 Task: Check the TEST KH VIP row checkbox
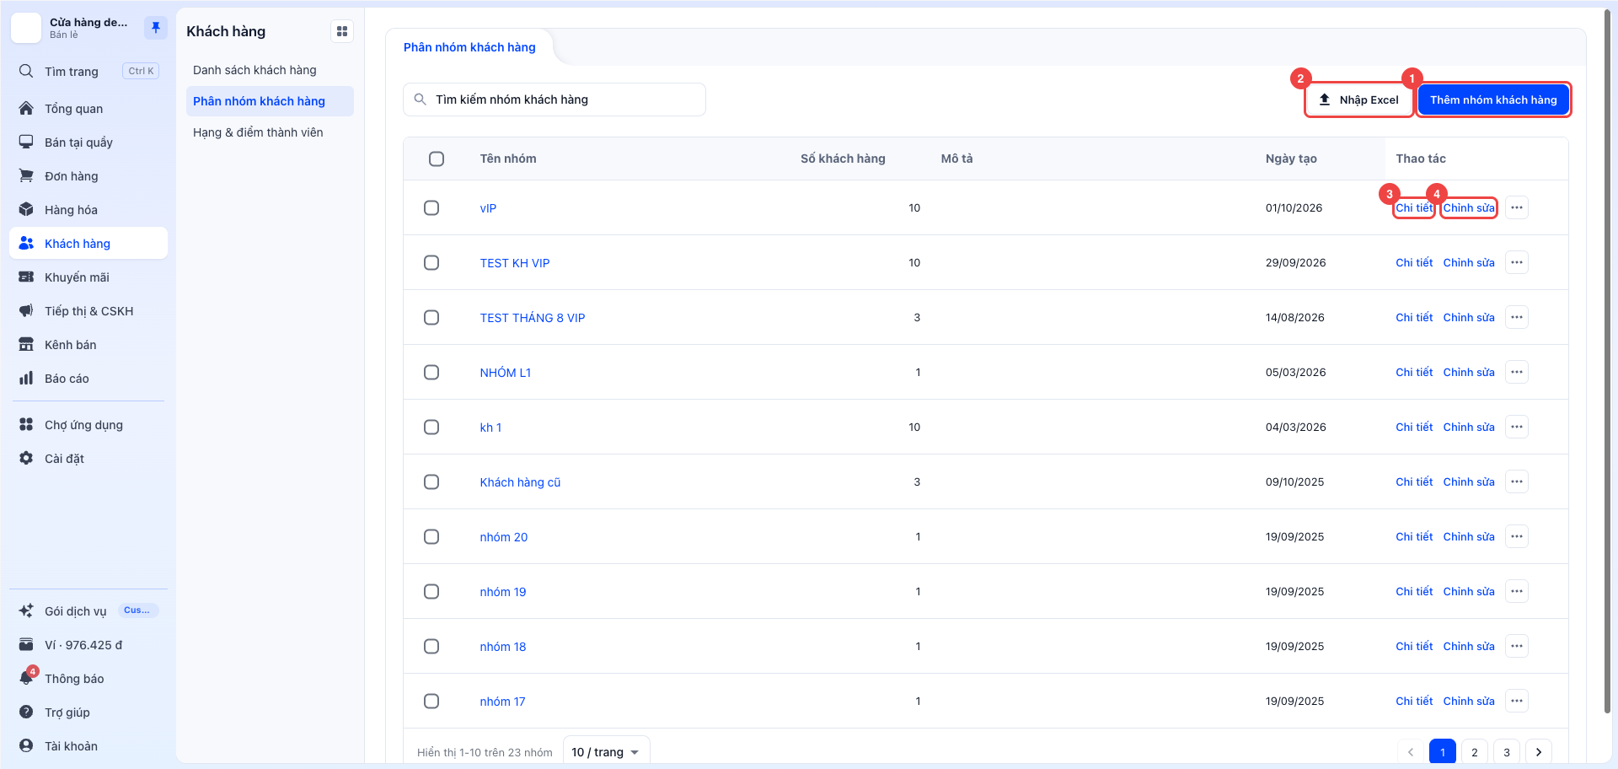pos(431,262)
